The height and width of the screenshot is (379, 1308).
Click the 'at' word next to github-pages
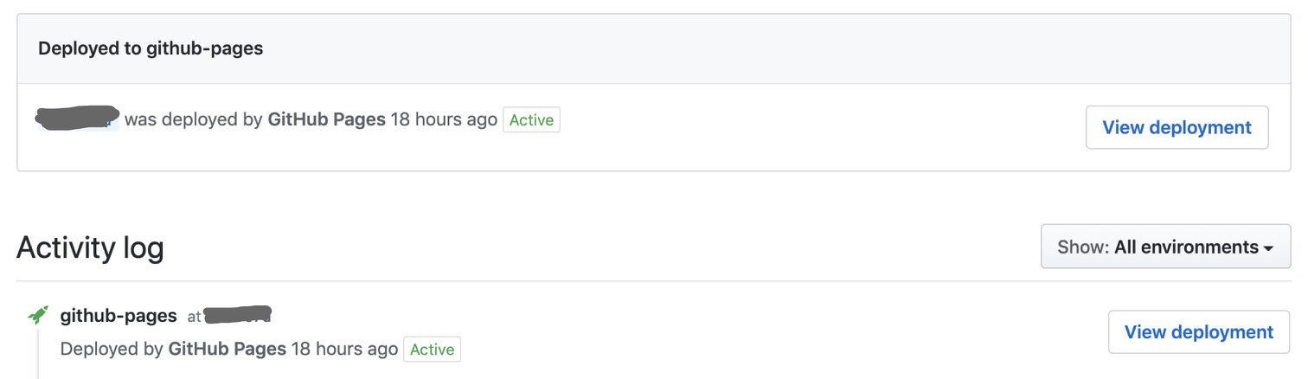point(194,317)
